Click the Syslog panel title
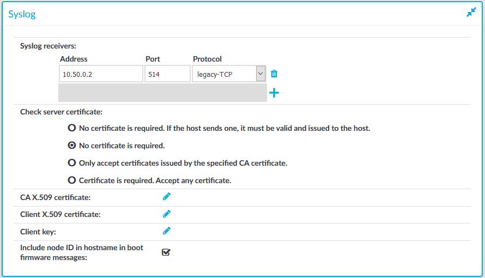The width and height of the screenshot is (485, 278). point(22,14)
